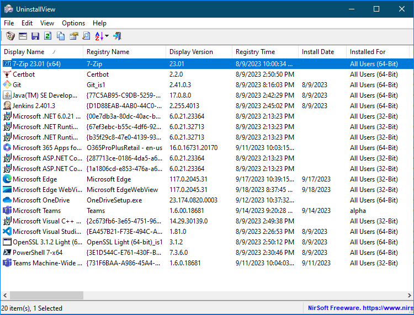Click the Microsoft Edge row icon
The width and height of the screenshot is (414, 315).
7,179
